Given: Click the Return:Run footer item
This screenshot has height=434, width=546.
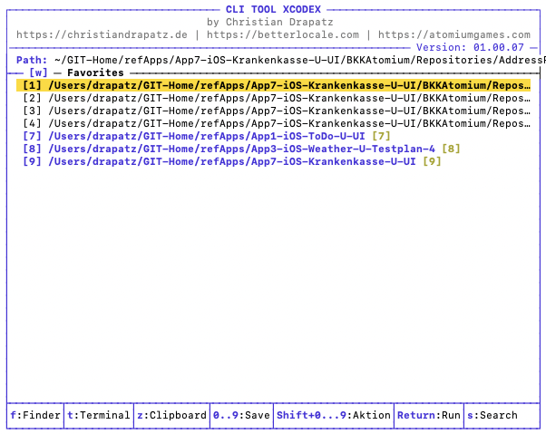Looking at the screenshot, I should pyautogui.click(x=429, y=415).
